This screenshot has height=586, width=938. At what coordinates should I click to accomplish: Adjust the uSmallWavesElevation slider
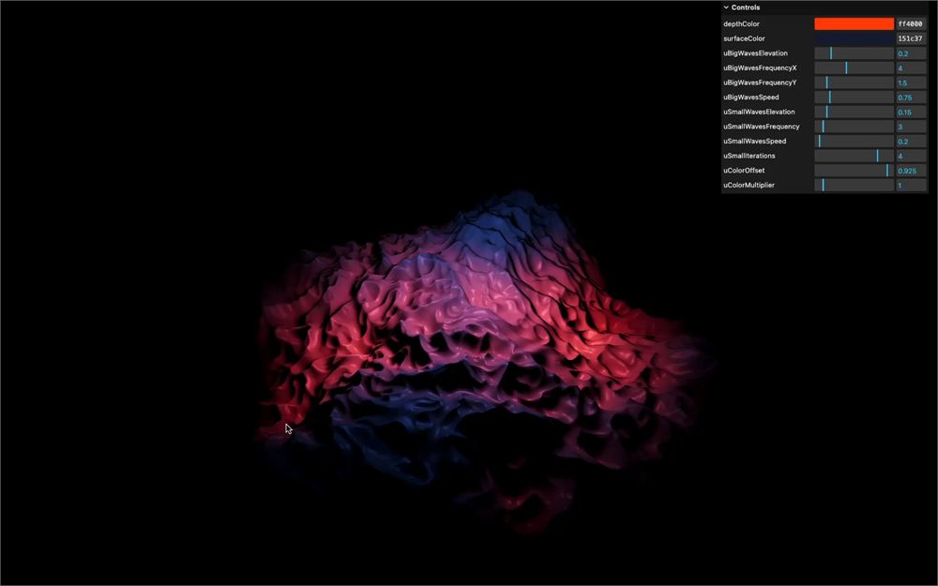pyautogui.click(x=854, y=112)
